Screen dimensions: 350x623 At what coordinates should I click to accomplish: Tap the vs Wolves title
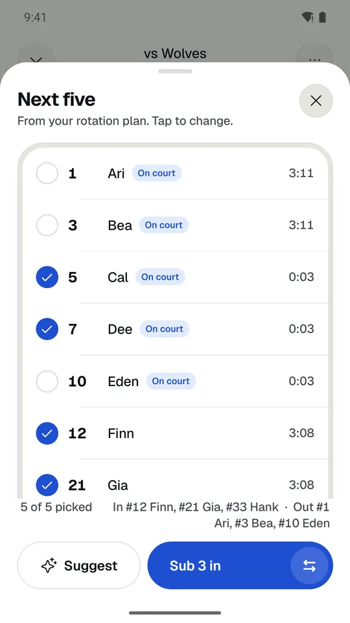click(175, 54)
